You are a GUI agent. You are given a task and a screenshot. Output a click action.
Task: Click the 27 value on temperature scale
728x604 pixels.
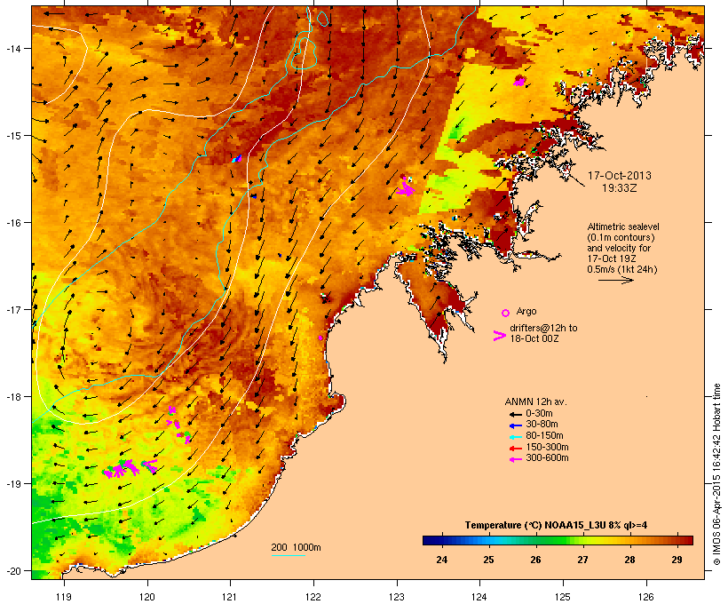(x=582, y=560)
